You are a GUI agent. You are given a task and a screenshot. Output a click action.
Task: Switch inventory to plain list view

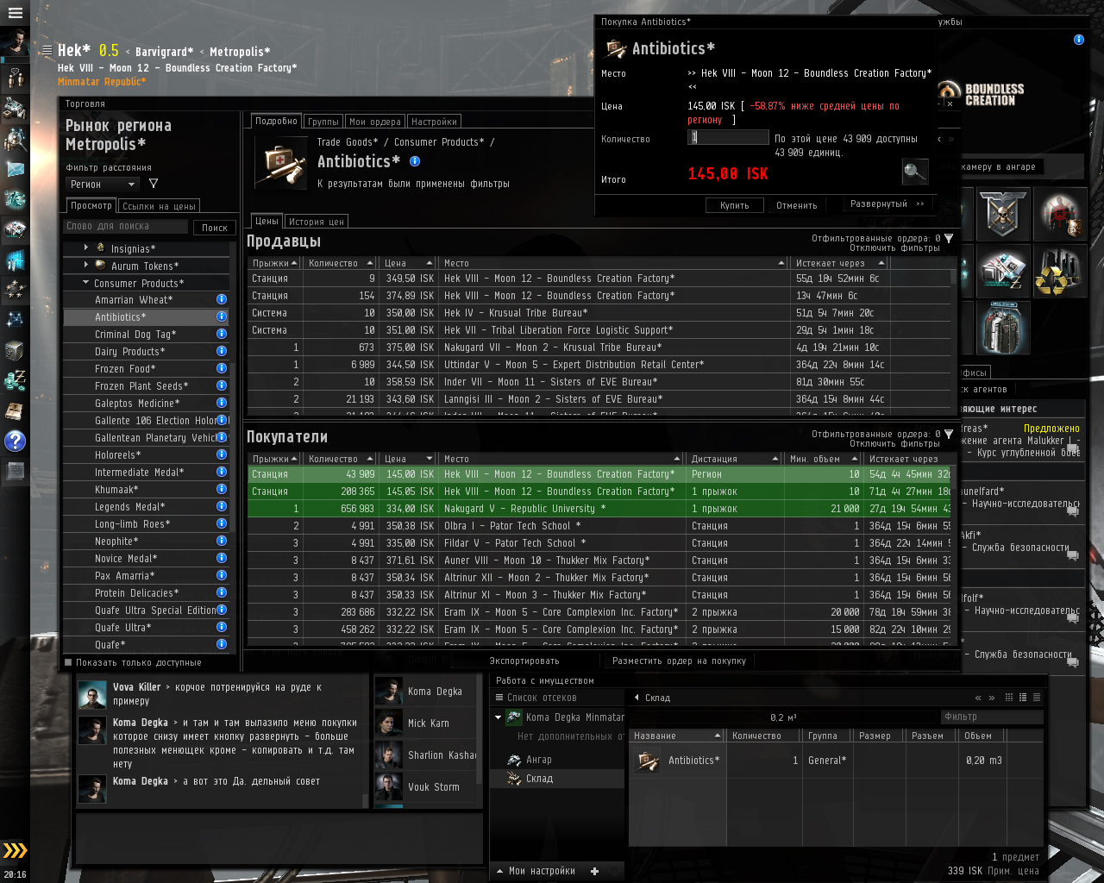[1036, 698]
